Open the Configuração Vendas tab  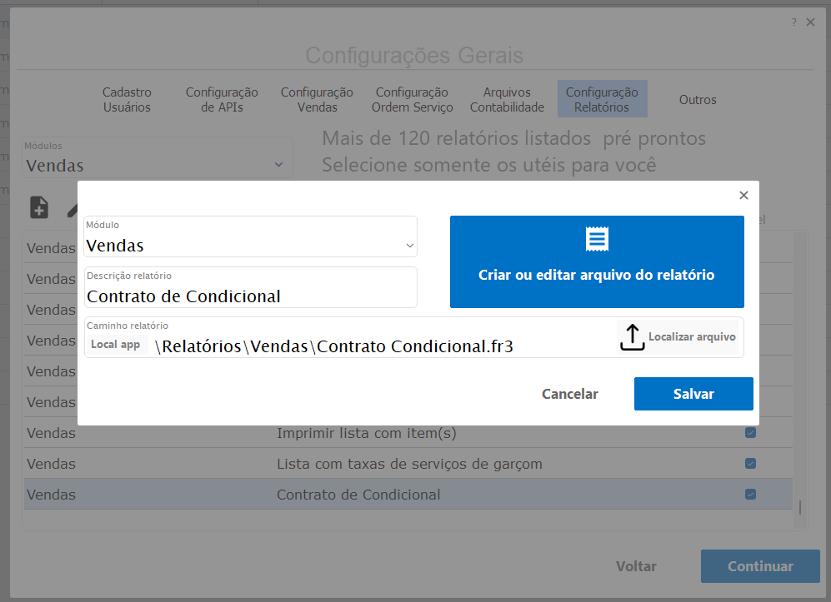pos(317,100)
